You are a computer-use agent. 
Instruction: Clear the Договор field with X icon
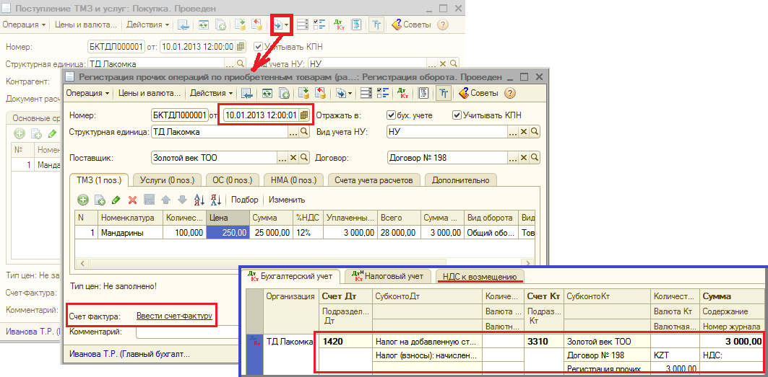coord(522,158)
